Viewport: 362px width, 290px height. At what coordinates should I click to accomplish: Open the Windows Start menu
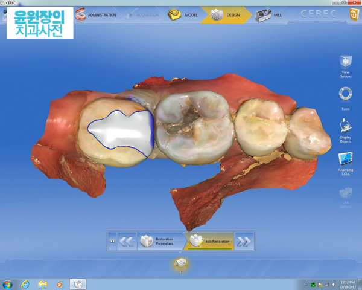click(x=8, y=284)
